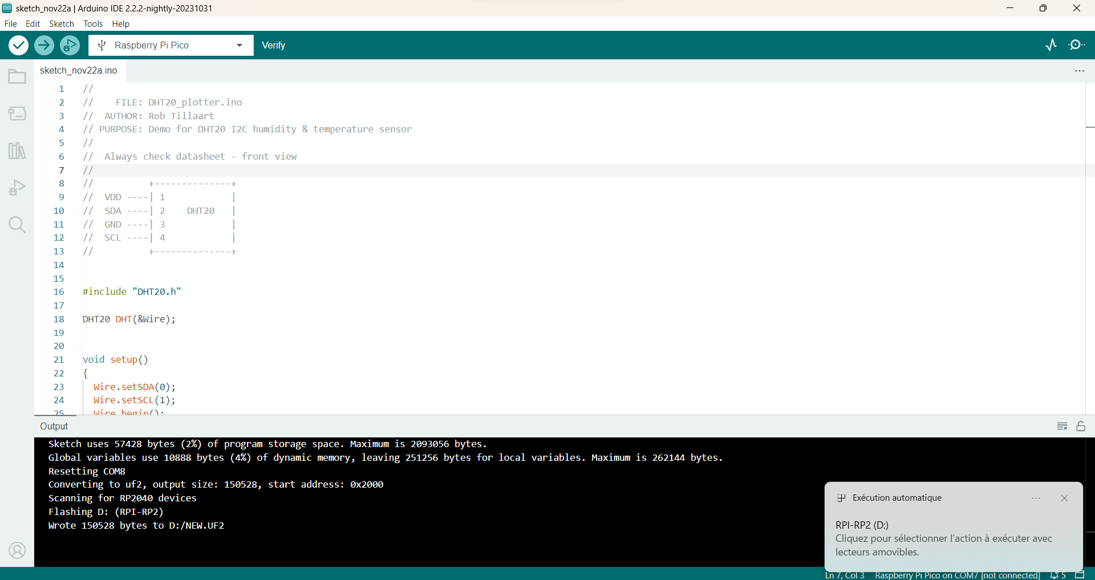Open the Serial Monitor
Screen dimensions: 1095x580
(1077, 45)
